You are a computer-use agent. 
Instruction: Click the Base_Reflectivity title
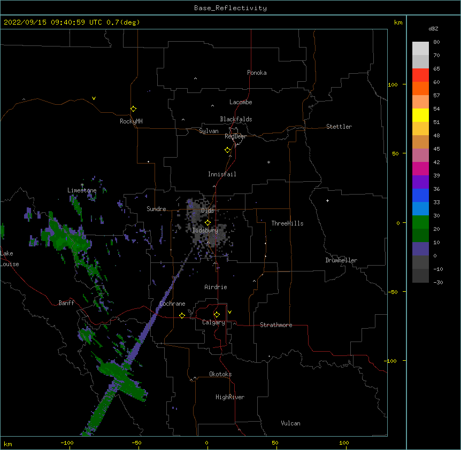pos(231,8)
